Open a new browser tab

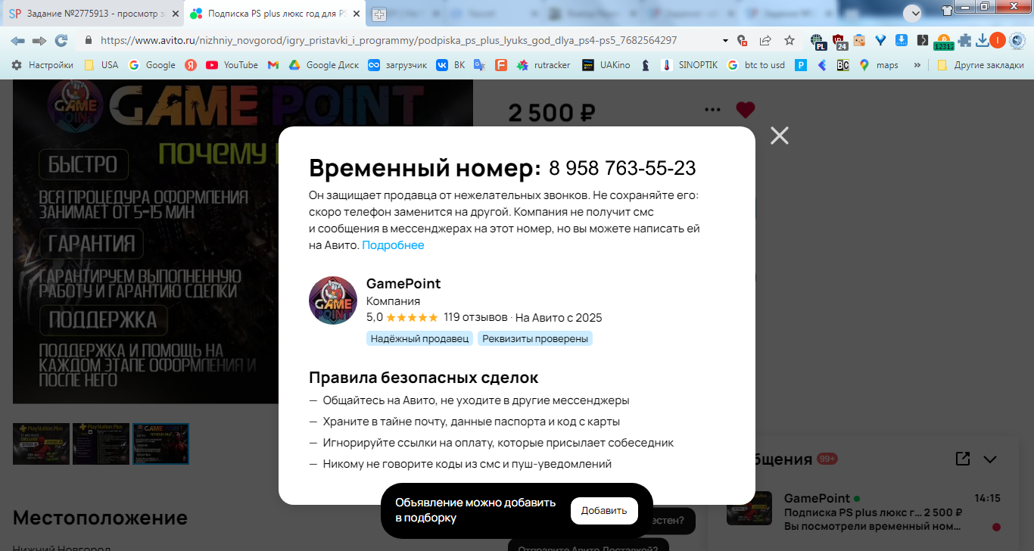point(379,14)
